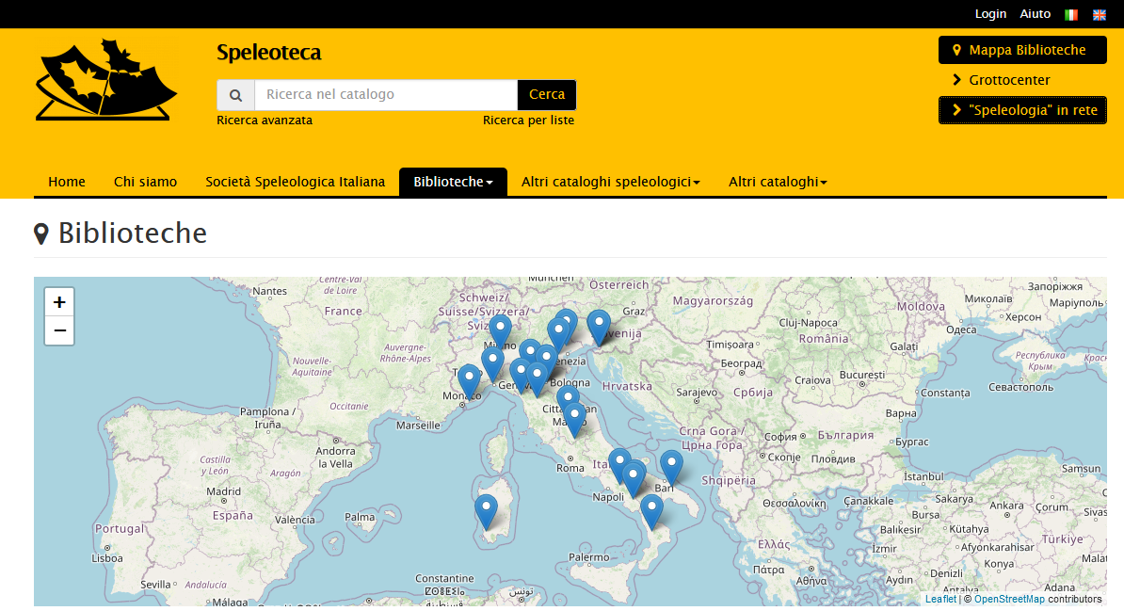
Task: Open the Leaflet attribution link
Action: click(x=940, y=599)
